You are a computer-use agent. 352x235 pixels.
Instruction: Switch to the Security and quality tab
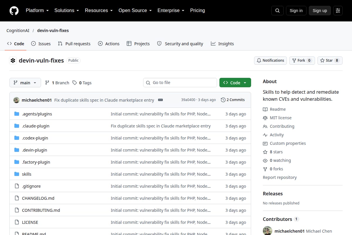(180, 44)
